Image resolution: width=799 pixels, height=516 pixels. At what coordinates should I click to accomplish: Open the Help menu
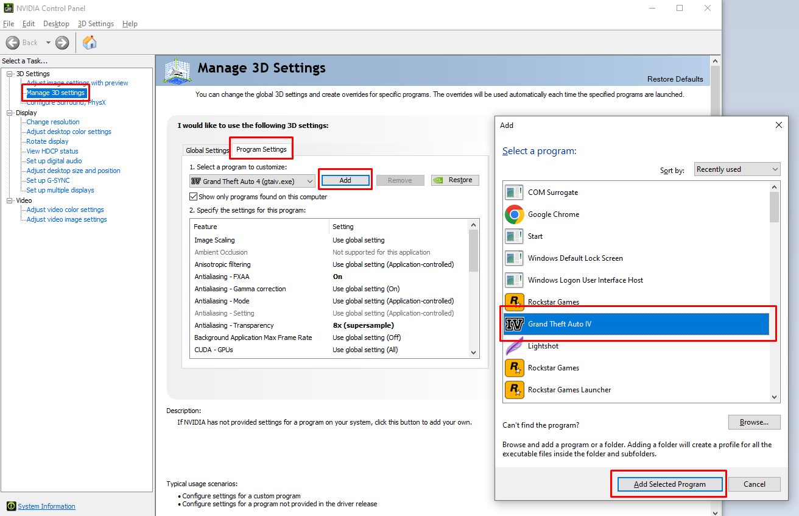(x=130, y=24)
